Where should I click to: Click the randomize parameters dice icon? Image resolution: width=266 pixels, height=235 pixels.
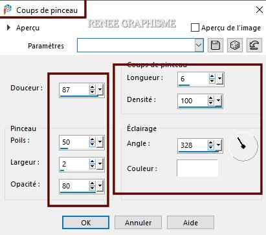(x=235, y=45)
